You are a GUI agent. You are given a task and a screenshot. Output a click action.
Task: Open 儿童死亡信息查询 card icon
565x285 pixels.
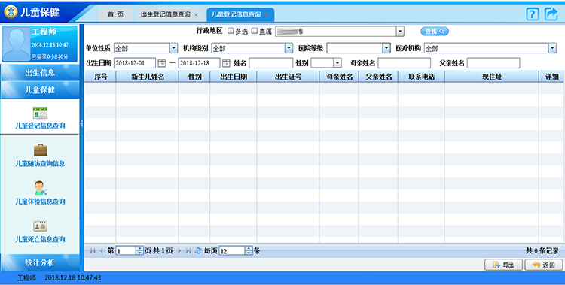[x=41, y=226]
